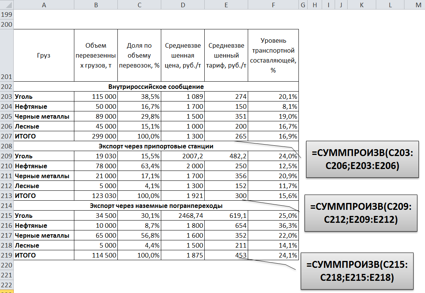Click the Select All corner button
The image size is (425, 293).
(7, 5)
